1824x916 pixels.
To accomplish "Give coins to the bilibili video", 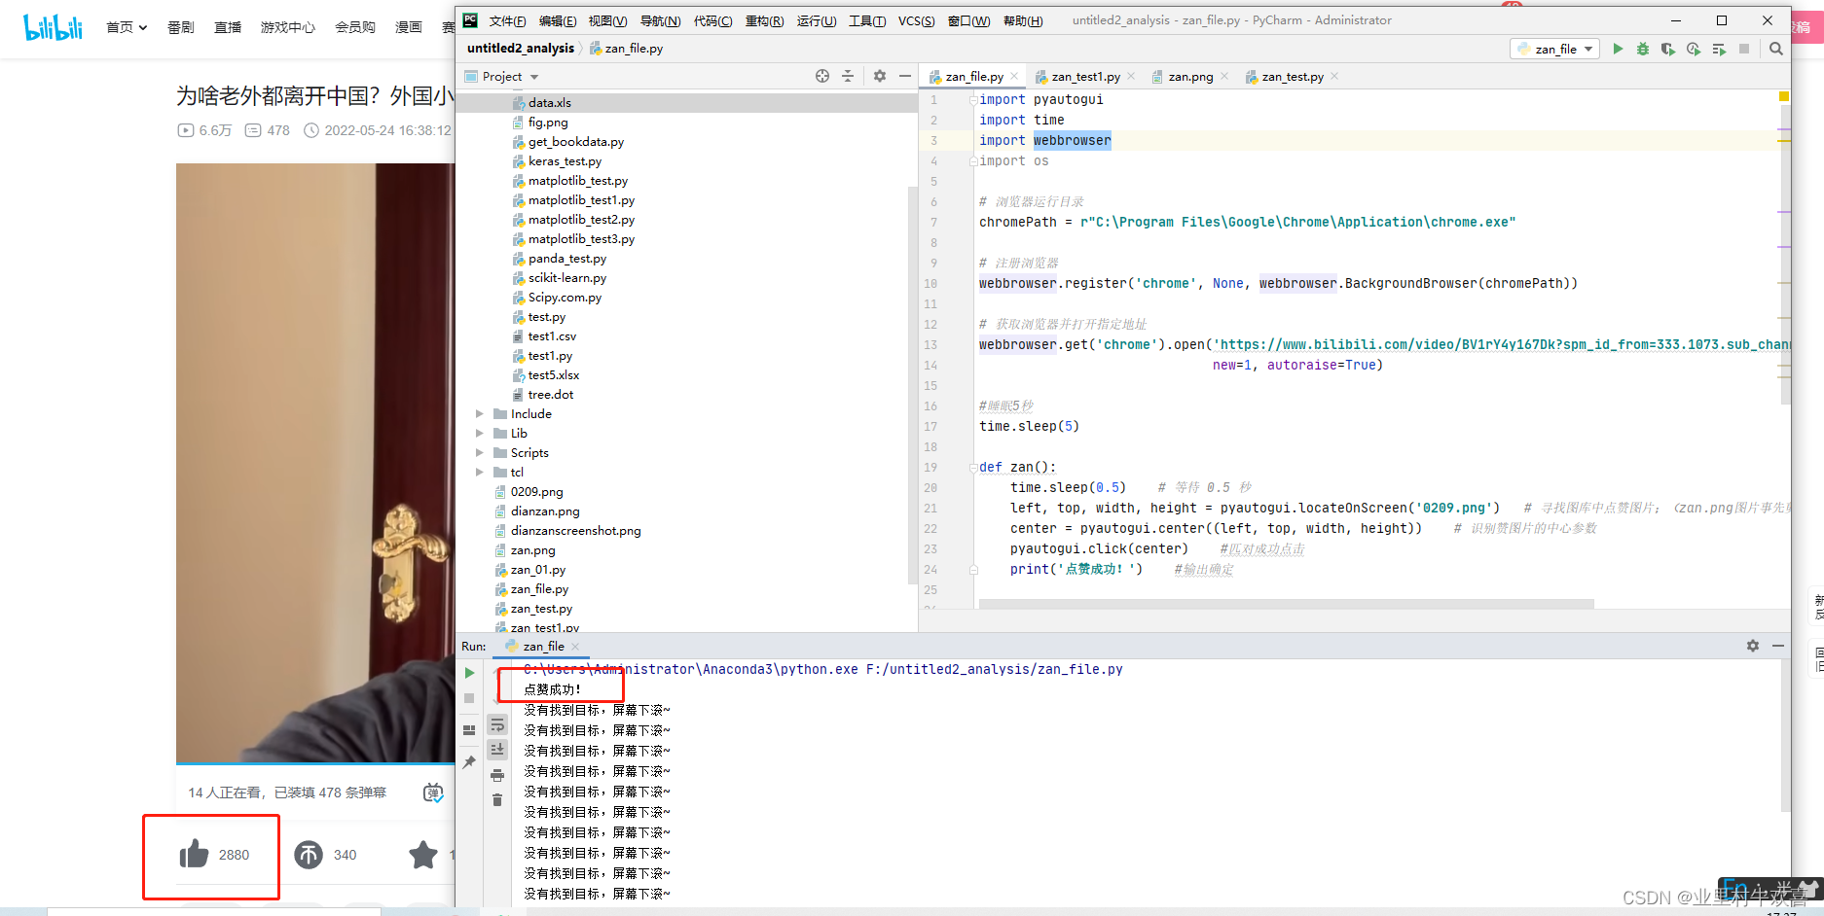I will point(309,855).
